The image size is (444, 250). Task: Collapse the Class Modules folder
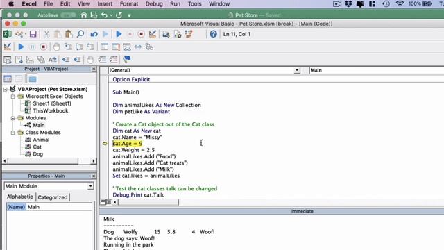[x=13, y=133]
